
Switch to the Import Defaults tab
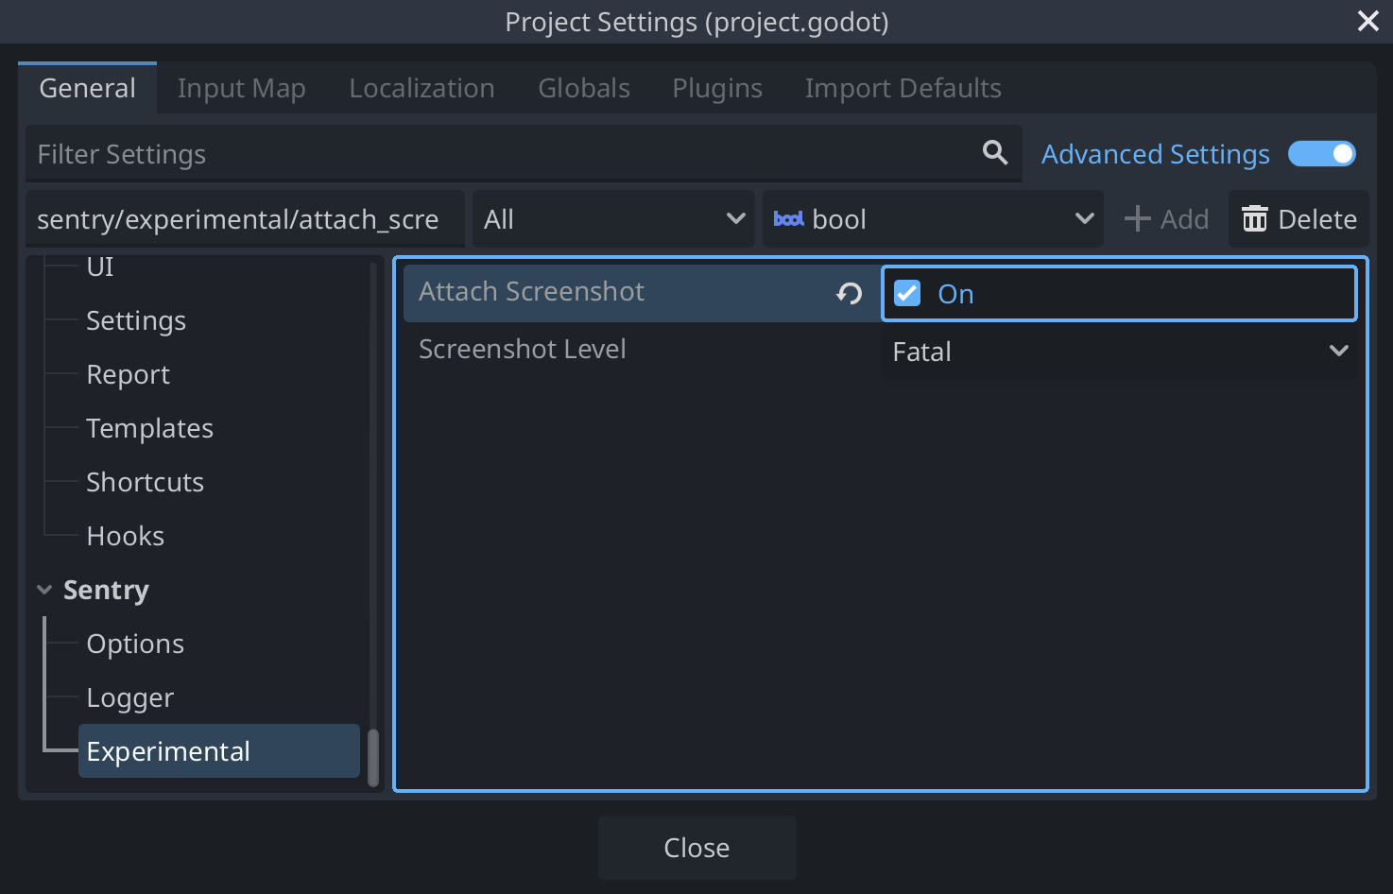903,87
